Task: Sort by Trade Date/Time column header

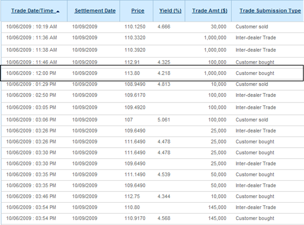Action: 32,10
